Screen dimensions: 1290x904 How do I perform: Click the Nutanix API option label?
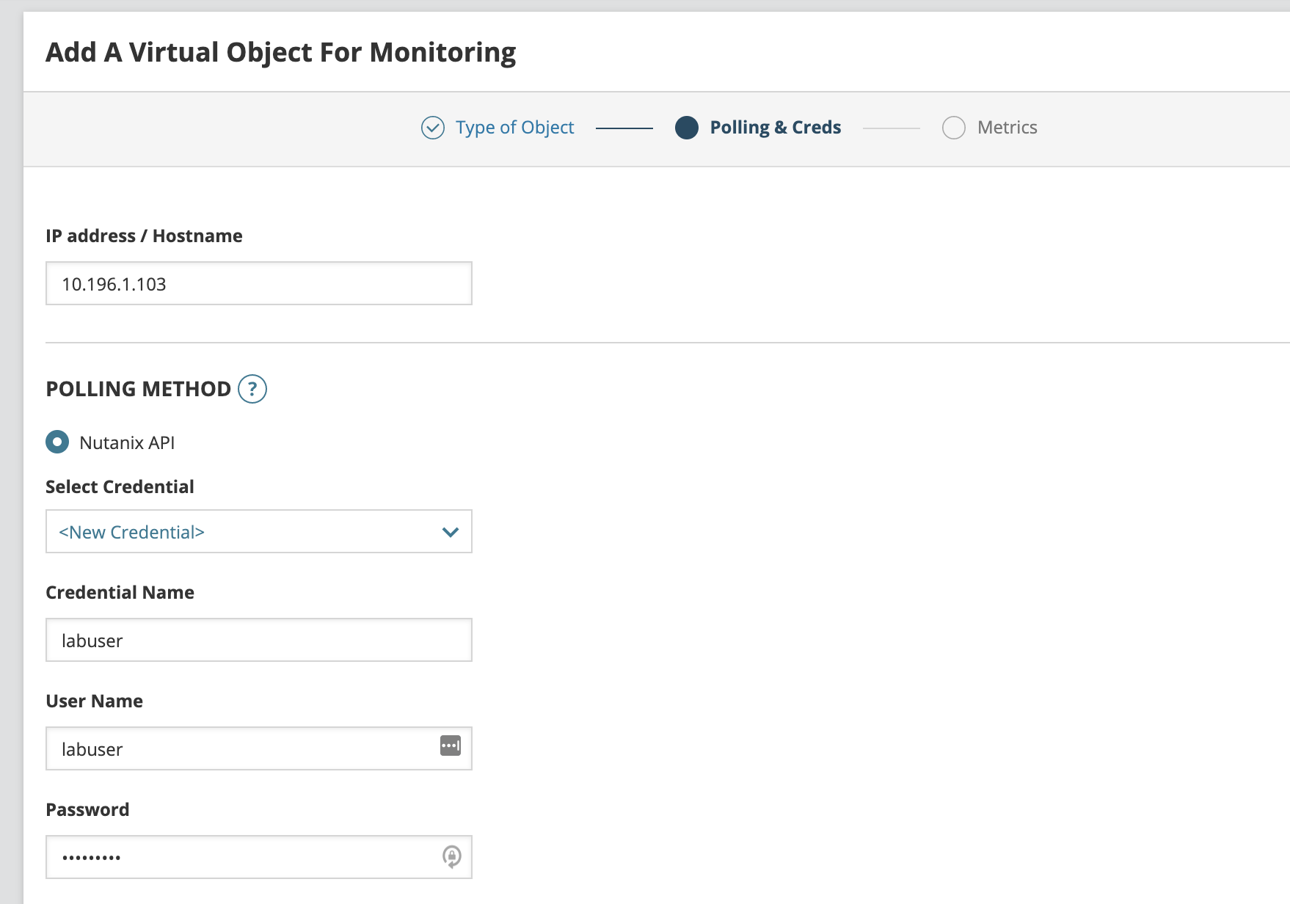[x=127, y=443]
